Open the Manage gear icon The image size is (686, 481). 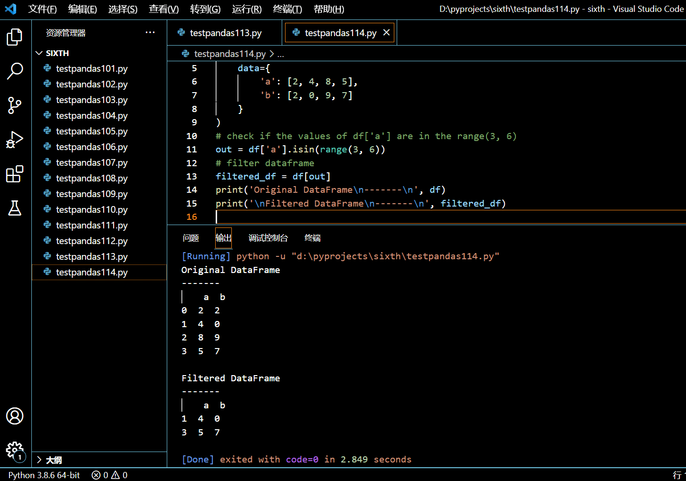[15, 450]
